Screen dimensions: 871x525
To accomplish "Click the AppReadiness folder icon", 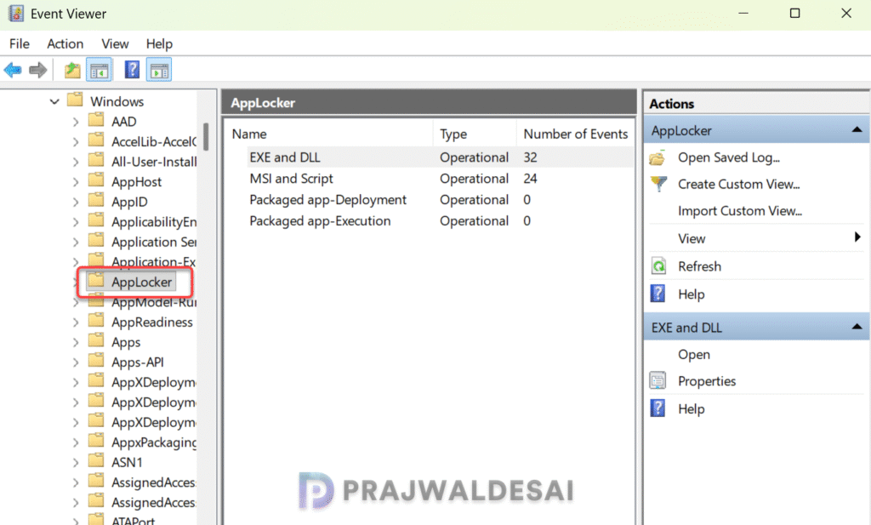I will (x=96, y=321).
